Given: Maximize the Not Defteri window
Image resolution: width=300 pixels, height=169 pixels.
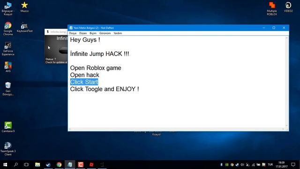Looking at the screenshot, I should 274,28.
